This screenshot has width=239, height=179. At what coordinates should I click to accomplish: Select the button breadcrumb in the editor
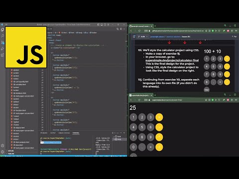coord(93,33)
